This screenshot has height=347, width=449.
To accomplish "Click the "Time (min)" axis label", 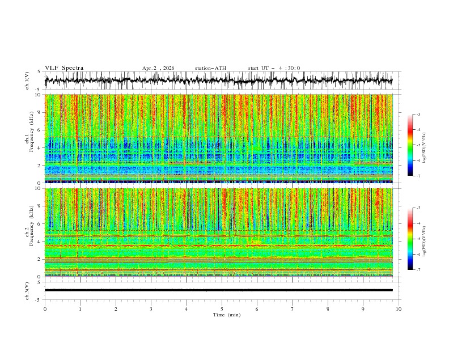I will [x=227, y=315].
